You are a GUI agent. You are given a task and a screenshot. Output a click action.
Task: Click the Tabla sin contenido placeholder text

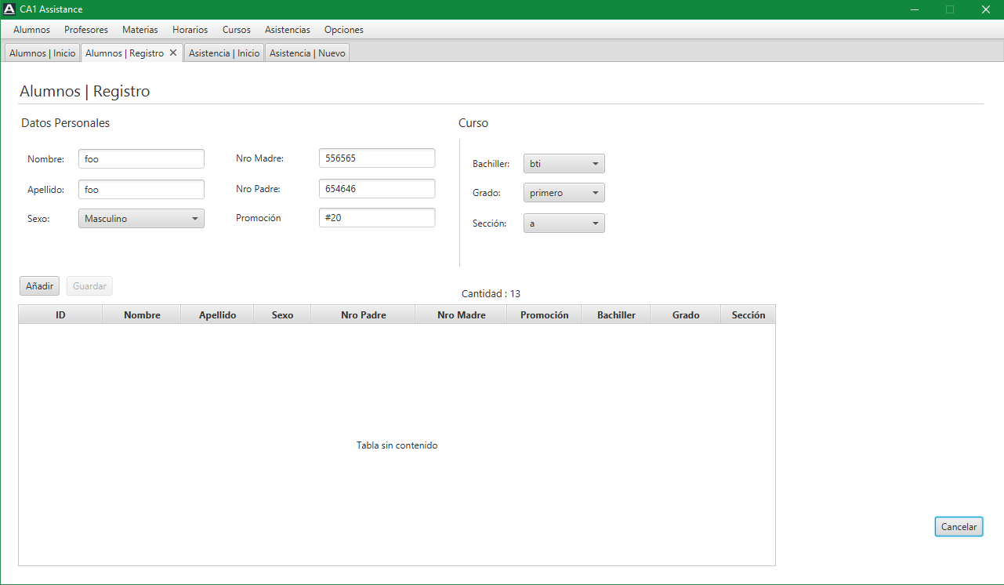click(x=397, y=445)
